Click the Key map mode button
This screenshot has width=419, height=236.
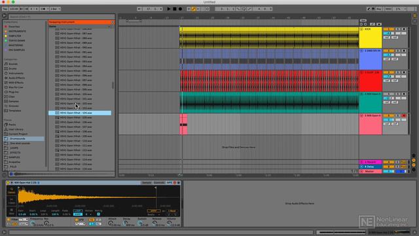(379, 9)
